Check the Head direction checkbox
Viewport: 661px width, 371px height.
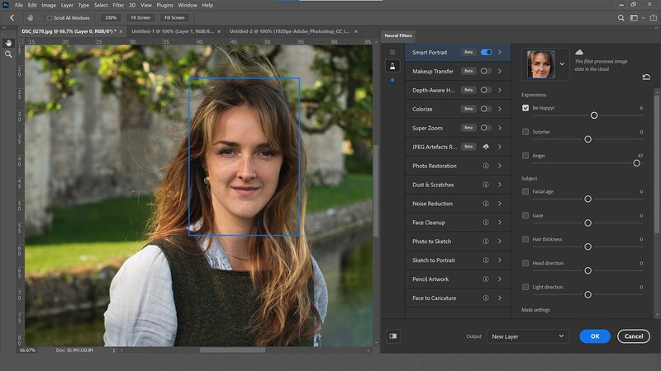525,263
